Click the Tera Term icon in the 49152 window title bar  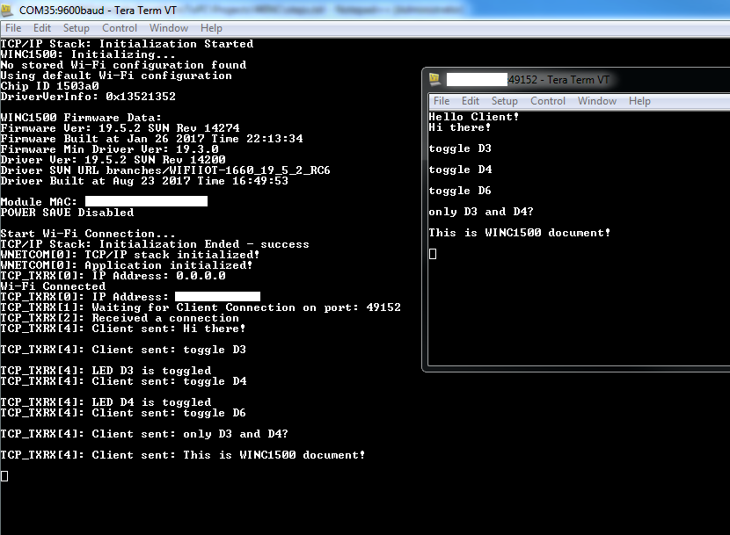click(x=434, y=80)
